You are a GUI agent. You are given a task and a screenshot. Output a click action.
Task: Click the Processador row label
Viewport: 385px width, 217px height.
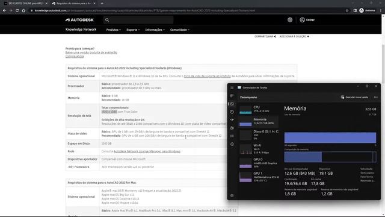point(76,86)
